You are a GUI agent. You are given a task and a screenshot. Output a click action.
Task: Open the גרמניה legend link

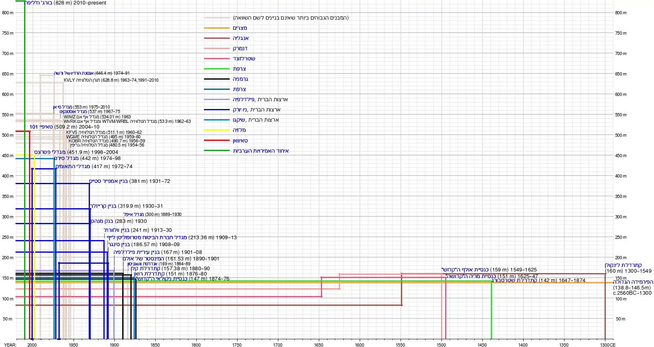[240, 79]
